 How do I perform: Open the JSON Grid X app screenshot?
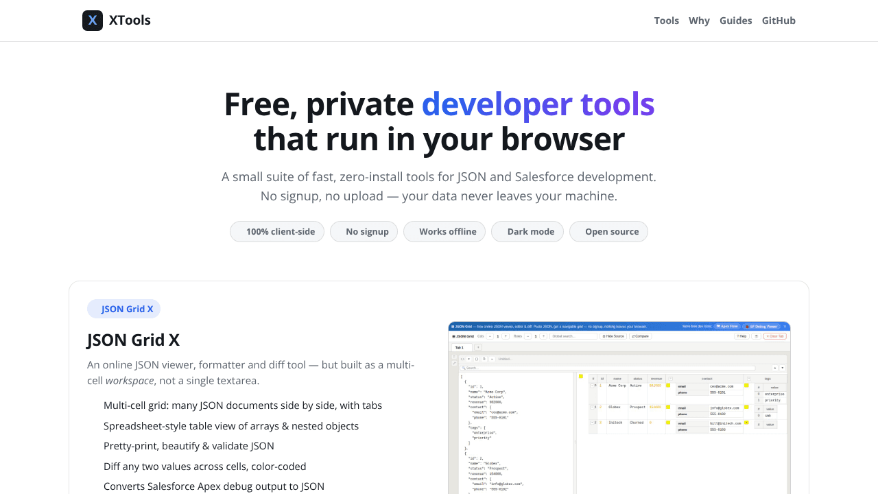pyautogui.click(x=619, y=408)
